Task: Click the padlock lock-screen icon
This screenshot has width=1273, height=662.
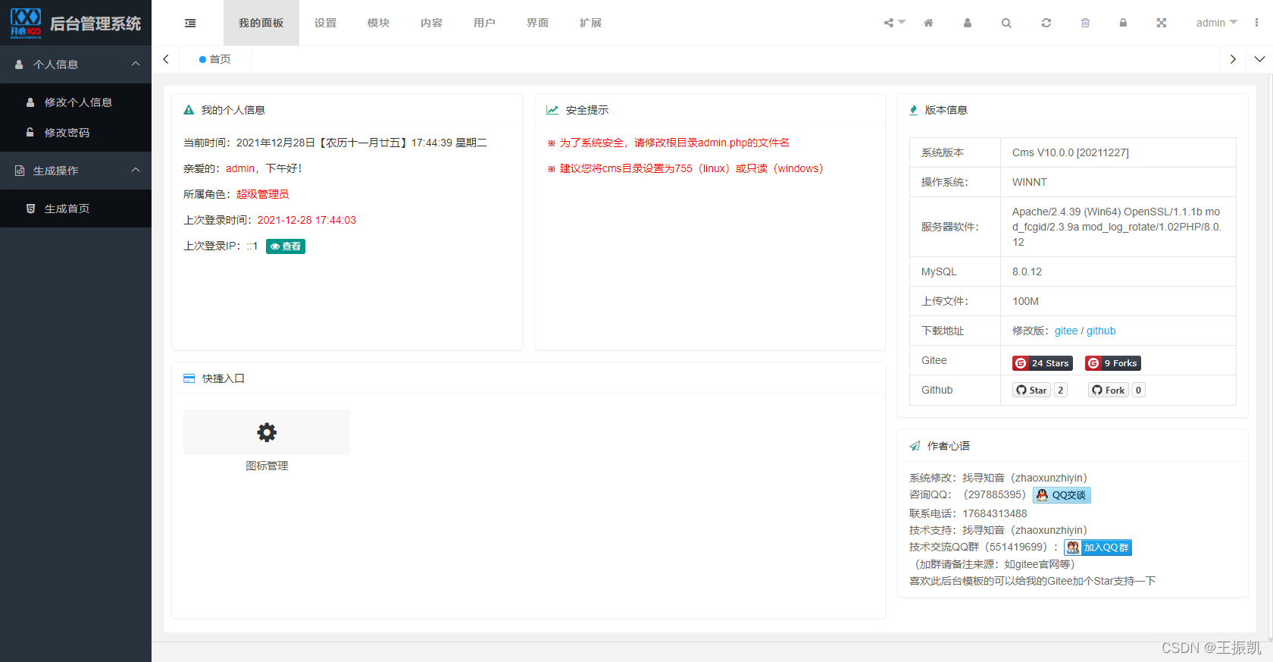Action: (1123, 24)
